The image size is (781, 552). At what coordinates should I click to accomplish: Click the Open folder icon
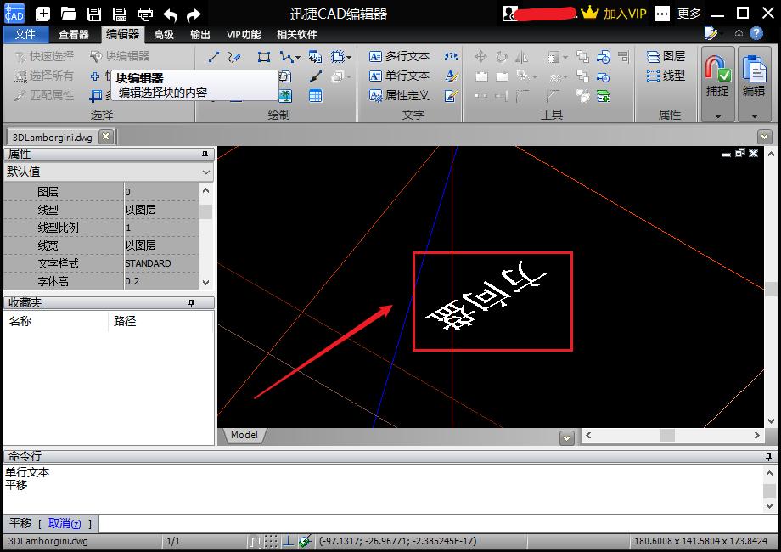pyautogui.click(x=68, y=14)
